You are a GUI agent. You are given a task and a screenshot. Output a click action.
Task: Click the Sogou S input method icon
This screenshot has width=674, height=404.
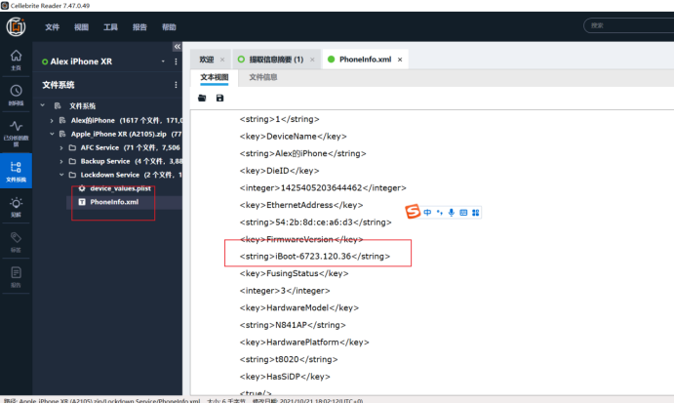[x=413, y=211]
